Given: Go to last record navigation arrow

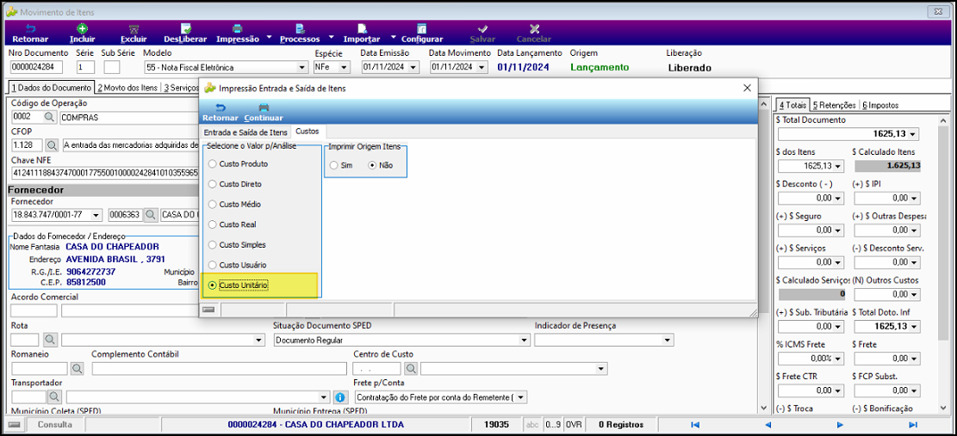Looking at the screenshot, I should click(x=913, y=425).
